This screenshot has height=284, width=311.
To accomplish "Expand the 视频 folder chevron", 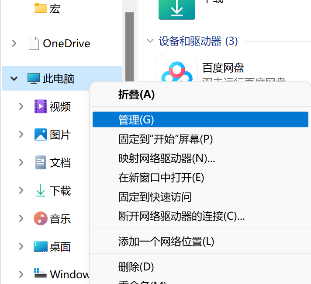I will 21,106.
